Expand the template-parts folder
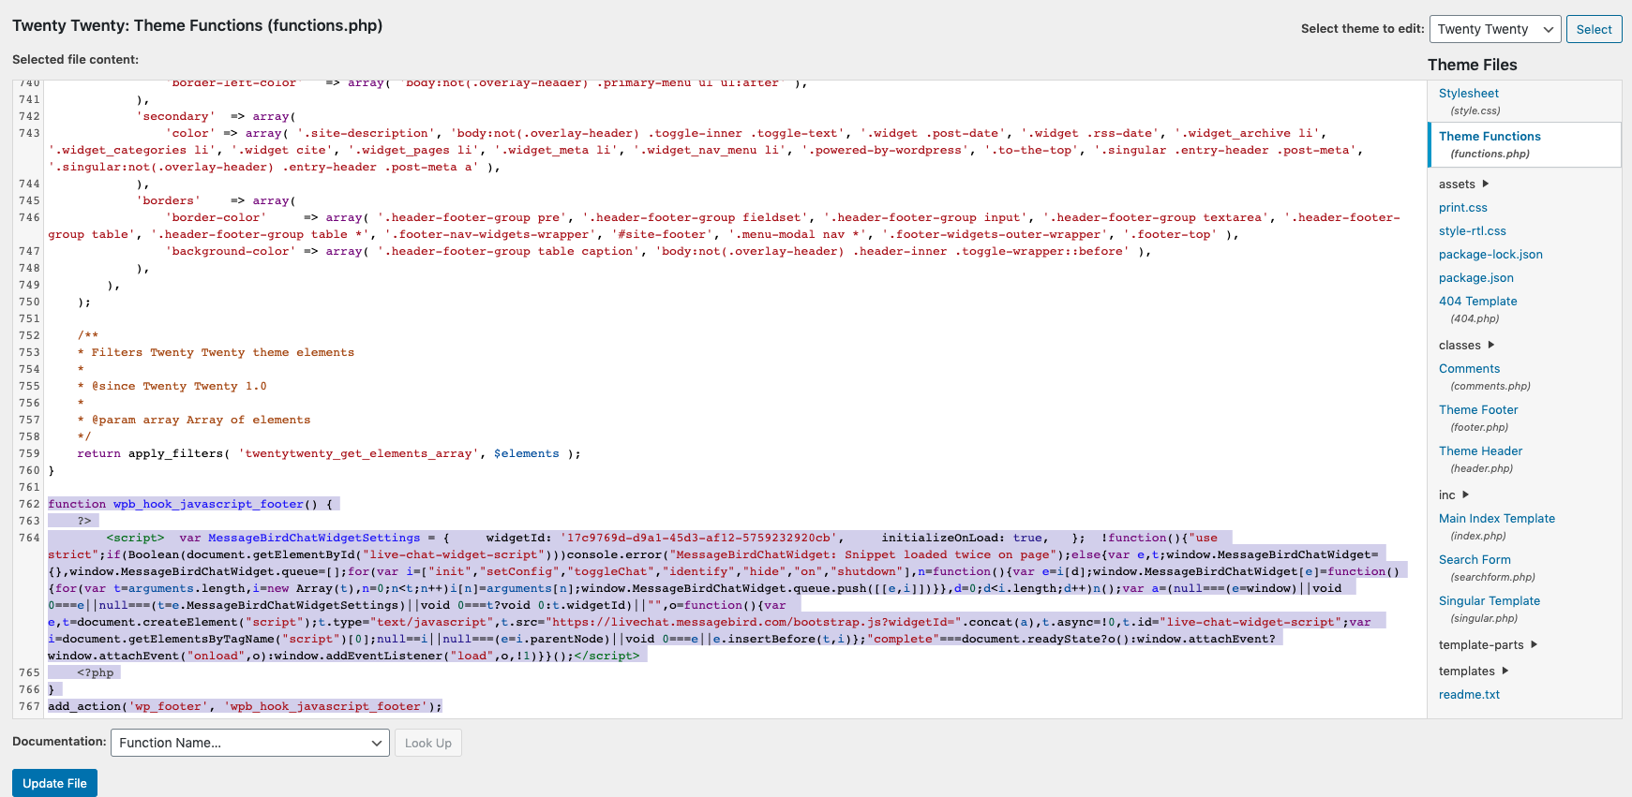 coord(1534,645)
